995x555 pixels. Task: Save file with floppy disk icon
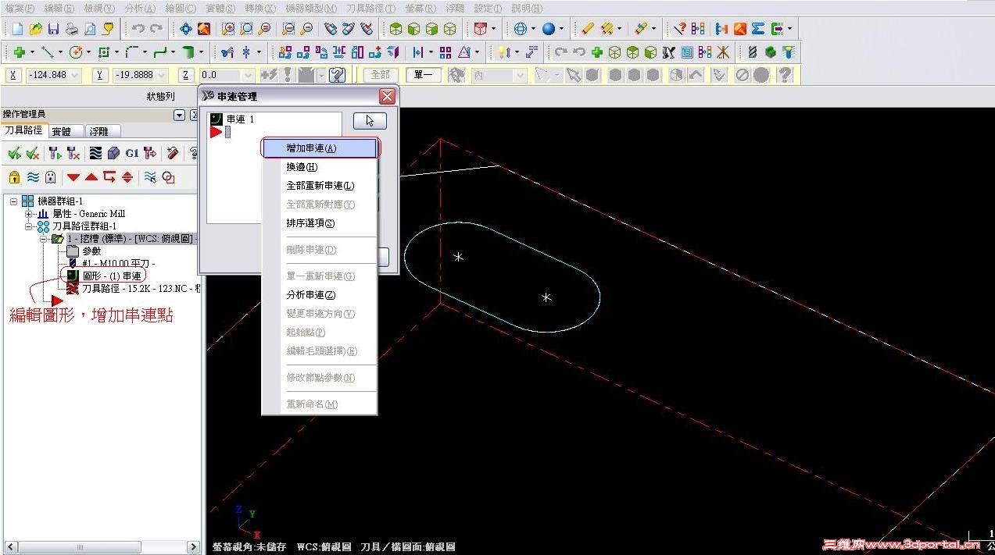tap(53, 29)
